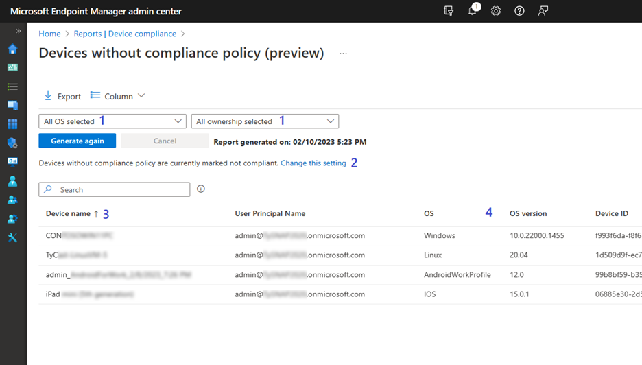Image resolution: width=642 pixels, height=365 pixels.
Task: Open Apps grid icon in sidebar
Action: (x=13, y=124)
